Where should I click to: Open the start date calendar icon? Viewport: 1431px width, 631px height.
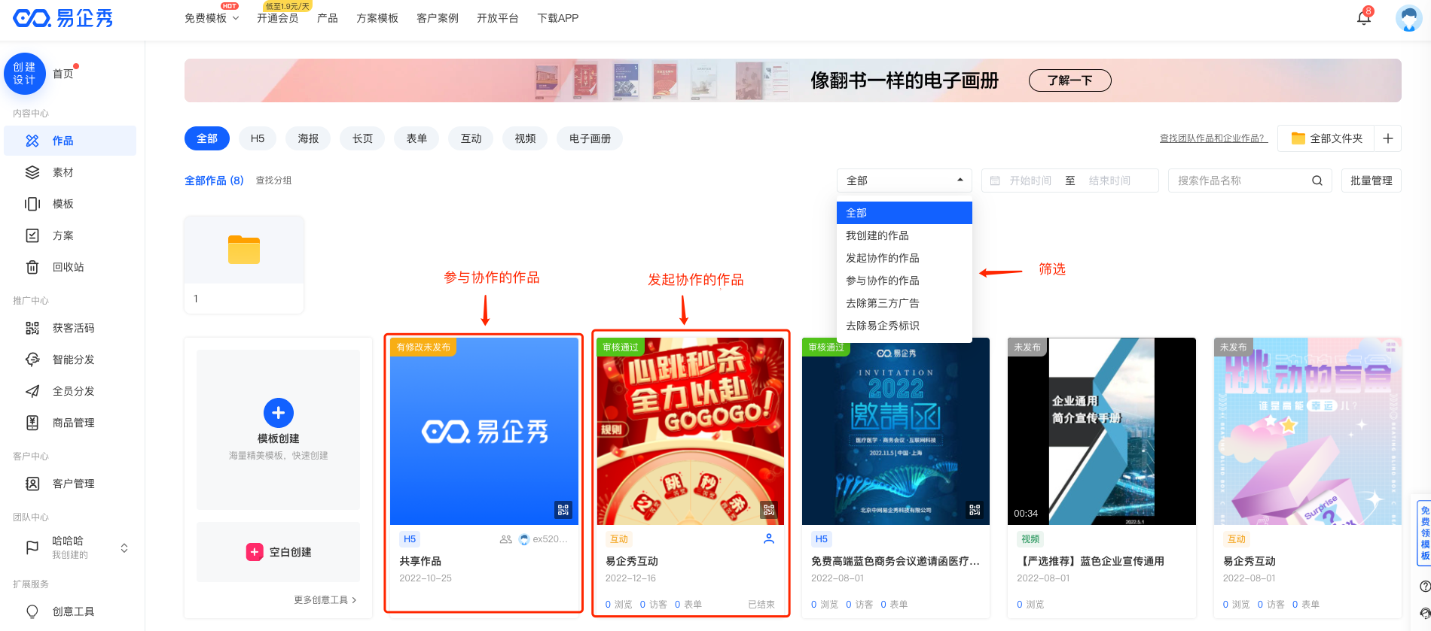(995, 181)
